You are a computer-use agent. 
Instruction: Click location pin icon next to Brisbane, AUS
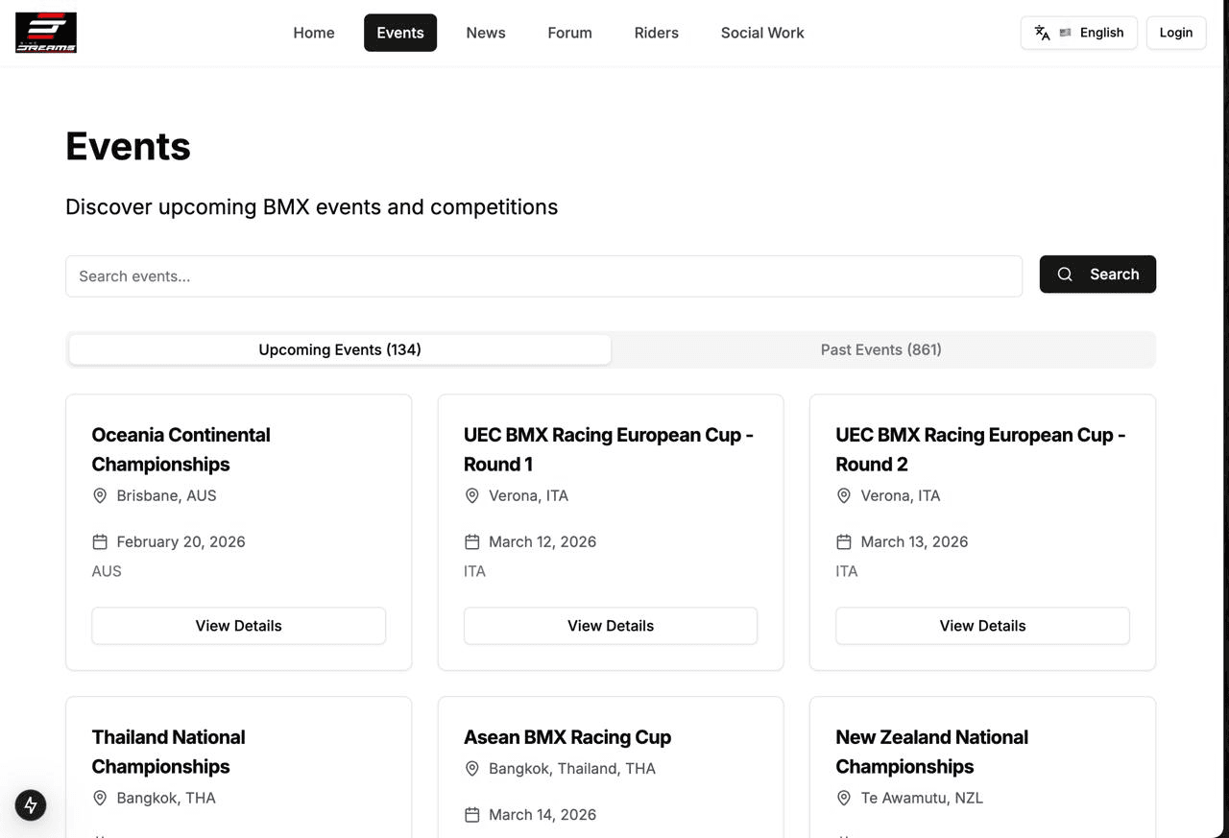pos(100,496)
